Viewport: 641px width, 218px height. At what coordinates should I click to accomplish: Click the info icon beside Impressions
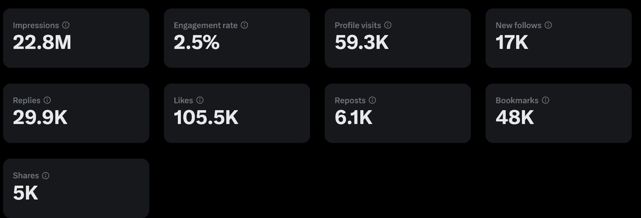coord(66,25)
